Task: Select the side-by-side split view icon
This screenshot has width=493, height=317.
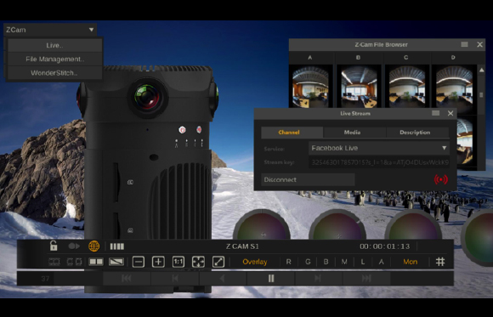Action: click(96, 262)
